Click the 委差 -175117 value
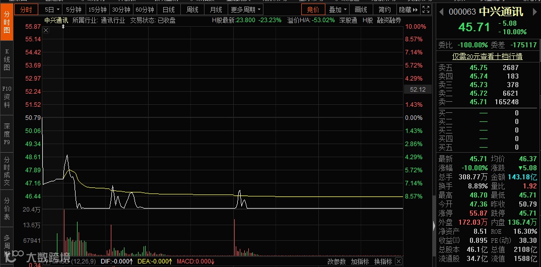Screen dimensions: 541x267 tap(523, 45)
